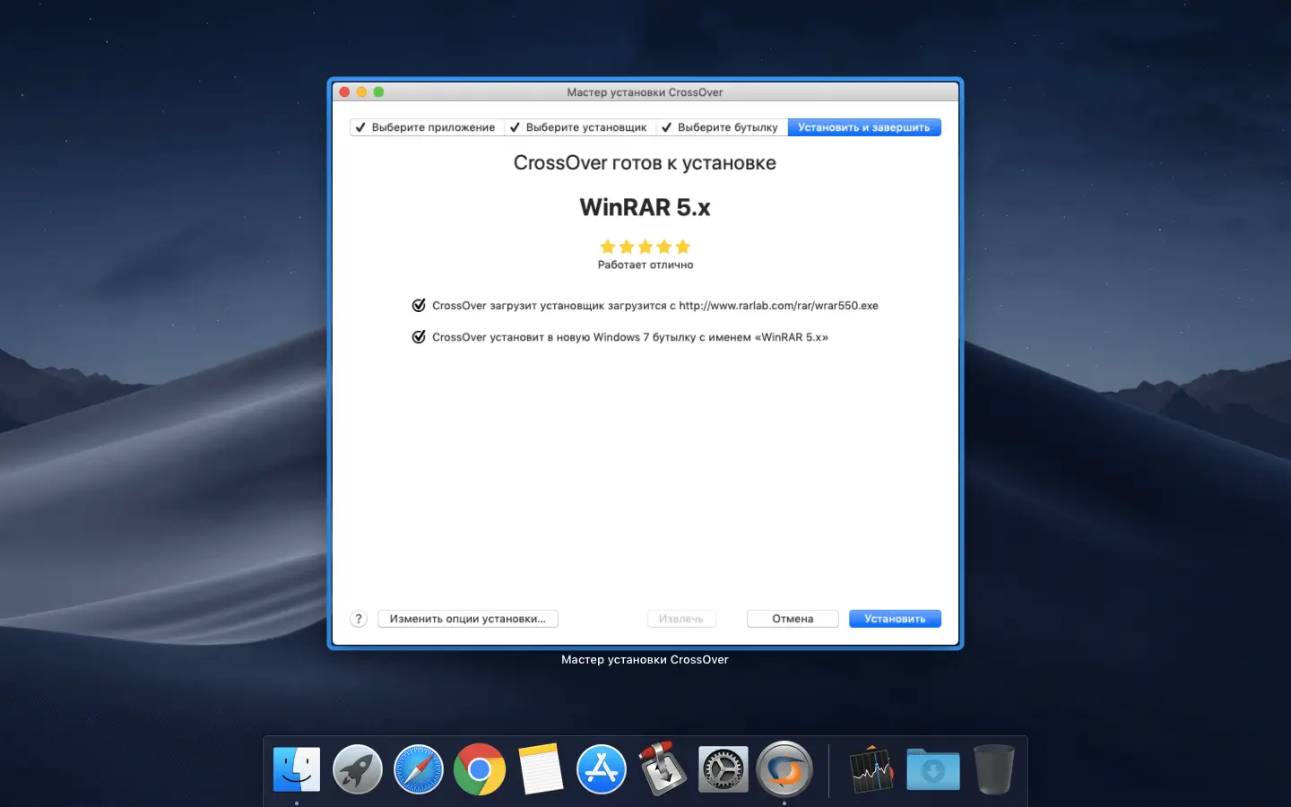The width and height of the screenshot is (1291, 807).
Task: Open System Preferences from the Dock
Action: coord(723,768)
